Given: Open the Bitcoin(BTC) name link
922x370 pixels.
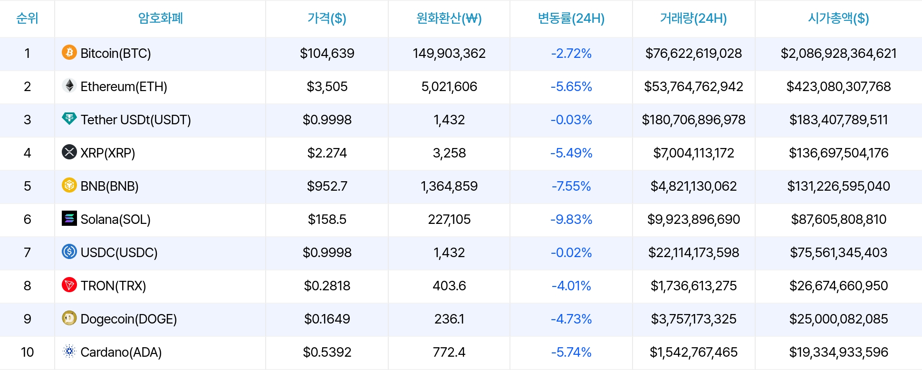Looking at the screenshot, I should point(115,53).
